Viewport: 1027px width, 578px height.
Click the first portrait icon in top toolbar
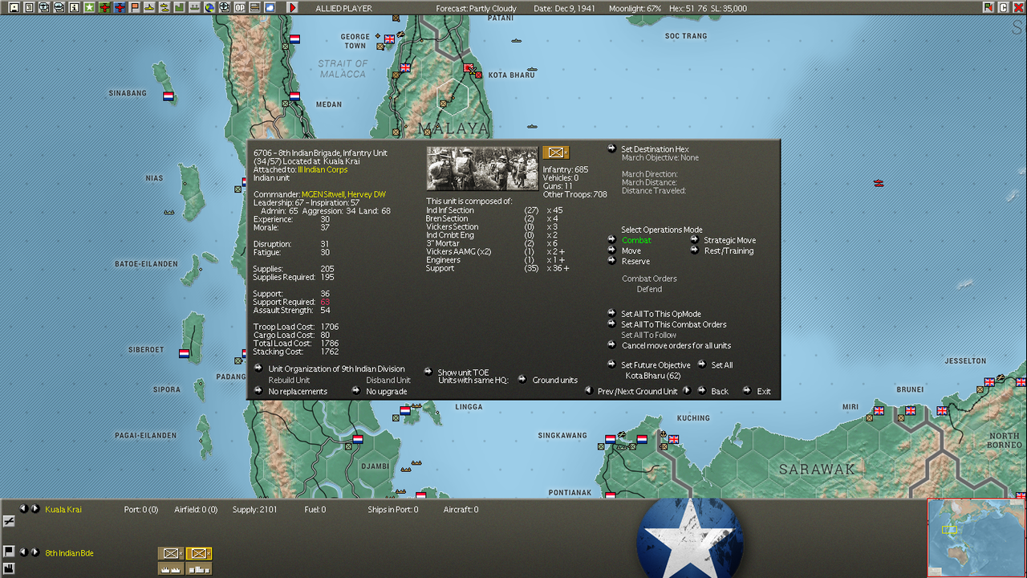(x=14, y=8)
